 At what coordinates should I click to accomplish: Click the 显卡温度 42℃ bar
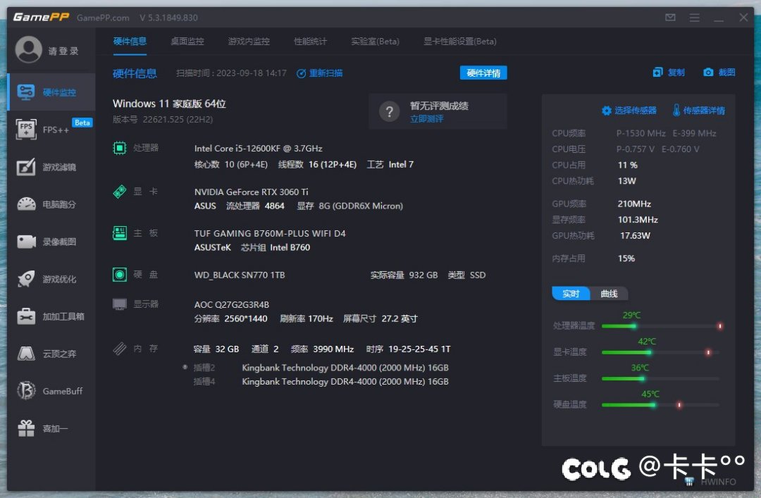[661, 352]
